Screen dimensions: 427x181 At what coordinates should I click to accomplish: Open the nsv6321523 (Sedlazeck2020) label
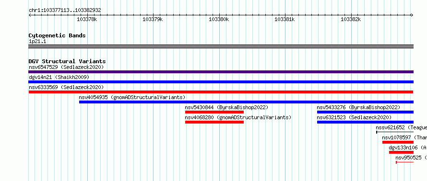354,117
